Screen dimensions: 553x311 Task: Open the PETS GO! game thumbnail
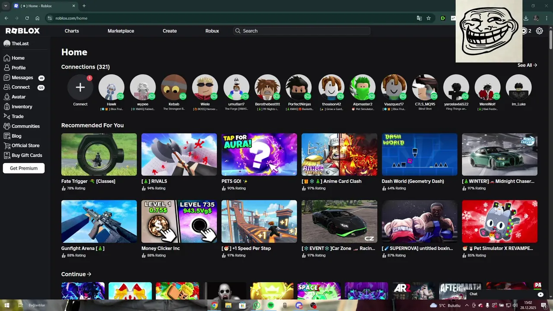(259, 155)
